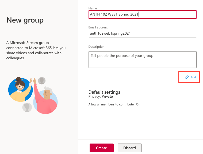Screen dimensions: 203x154
Task: Click the woman with glasses avatar illustration
Action: click(20, 90)
